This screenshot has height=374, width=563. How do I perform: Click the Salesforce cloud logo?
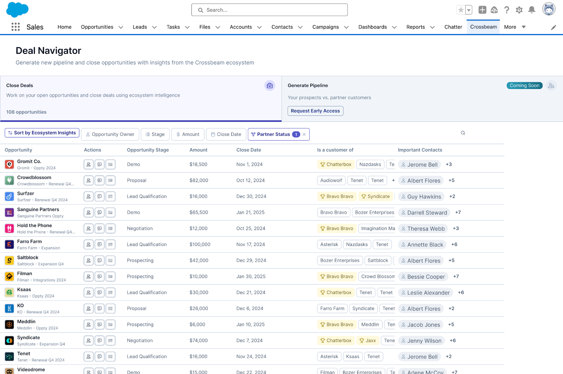click(17, 9)
